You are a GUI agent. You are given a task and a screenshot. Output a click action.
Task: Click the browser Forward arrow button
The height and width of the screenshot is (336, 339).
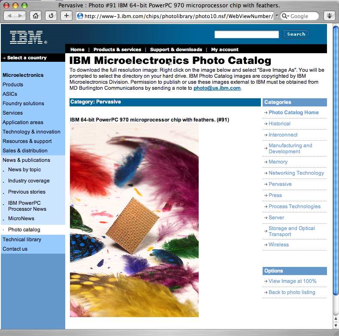coord(20,16)
